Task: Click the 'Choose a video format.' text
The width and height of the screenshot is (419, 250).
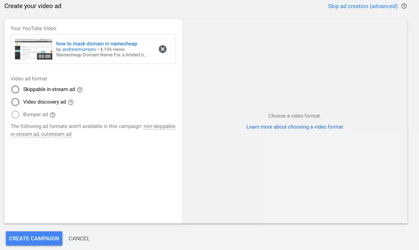Action: pyautogui.click(x=295, y=116)
